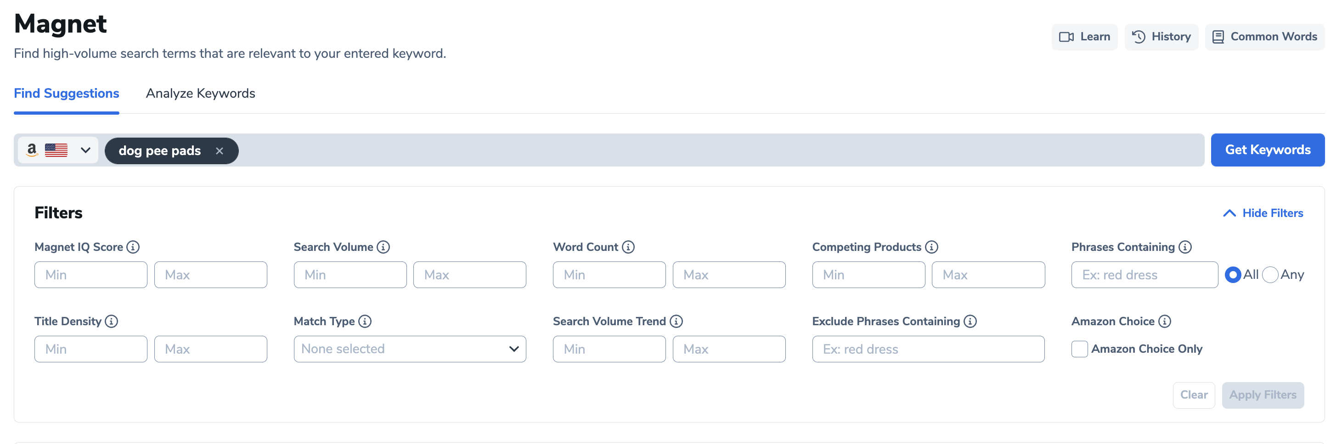Switch to Find Suggestions tab
This screenshot has width=1342, height=444.
[66, 94]
